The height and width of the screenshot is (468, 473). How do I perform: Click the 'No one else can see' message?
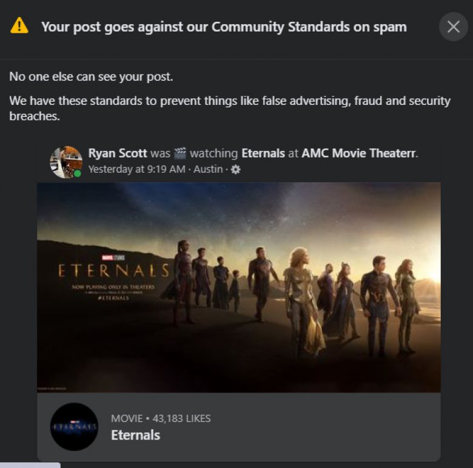coord(91,76)
